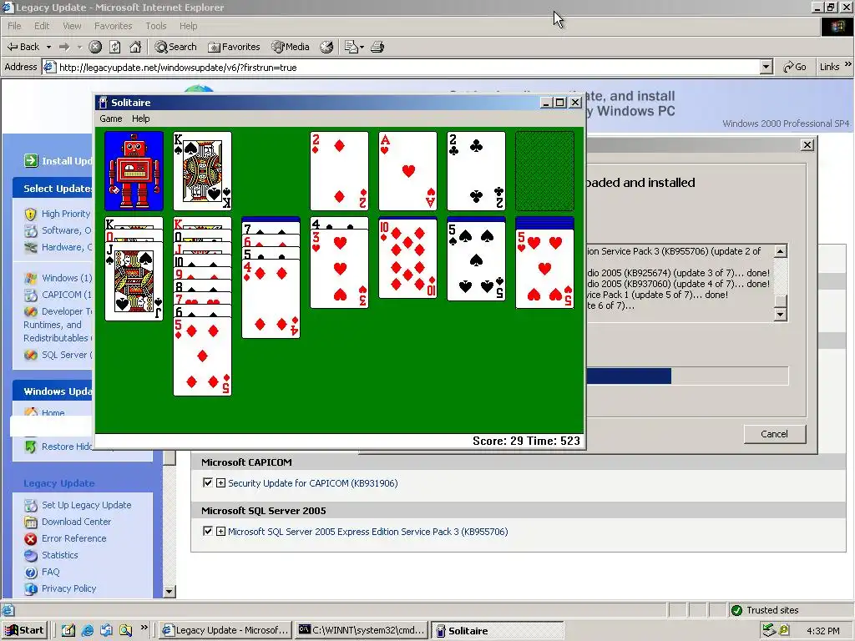Image resolution: width=855 pixels, height=641 pixels.
Task: Select the 5 of Diamonds tableau card
Action: [x=202, y=356]
